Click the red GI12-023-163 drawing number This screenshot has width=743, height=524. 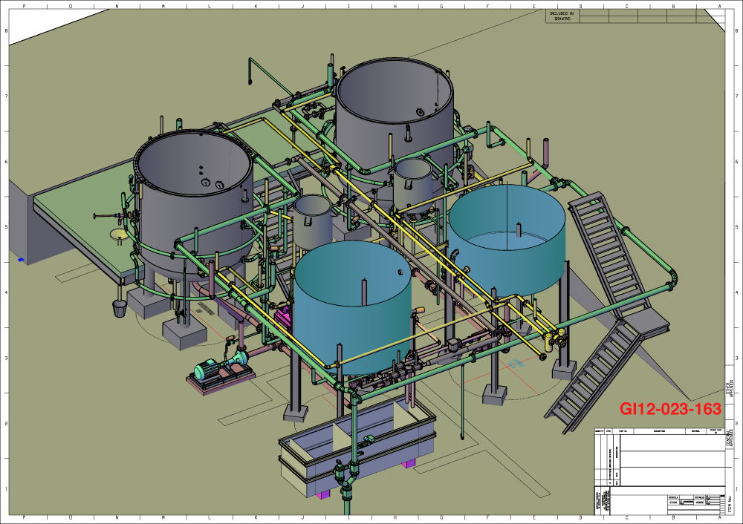670,408
